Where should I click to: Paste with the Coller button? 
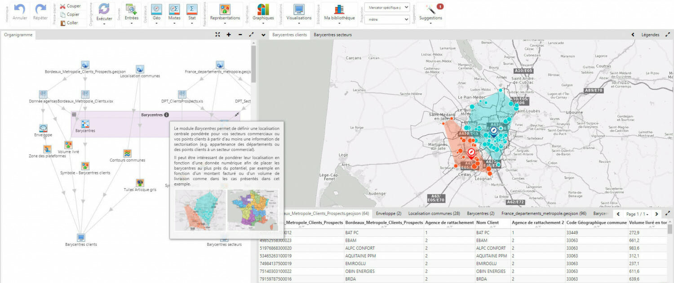click(x=69, y=22)
